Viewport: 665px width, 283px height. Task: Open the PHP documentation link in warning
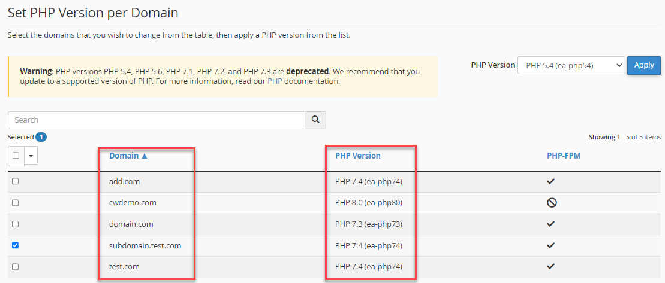(275, 81)
